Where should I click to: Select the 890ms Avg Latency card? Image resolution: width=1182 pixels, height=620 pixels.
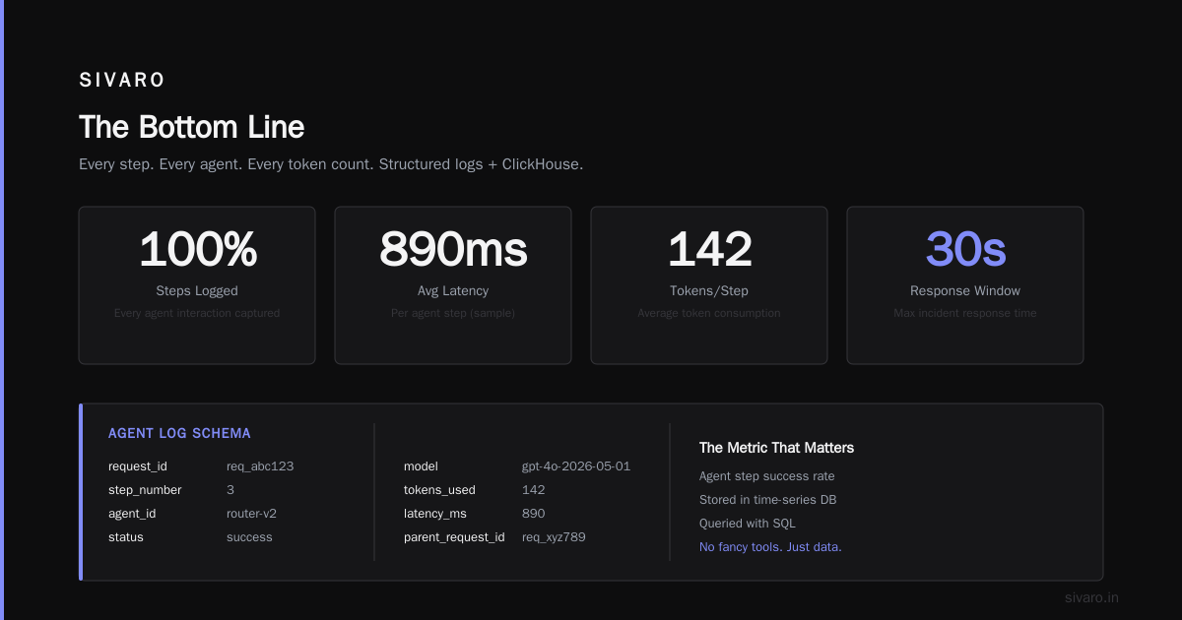click(453, 285)
